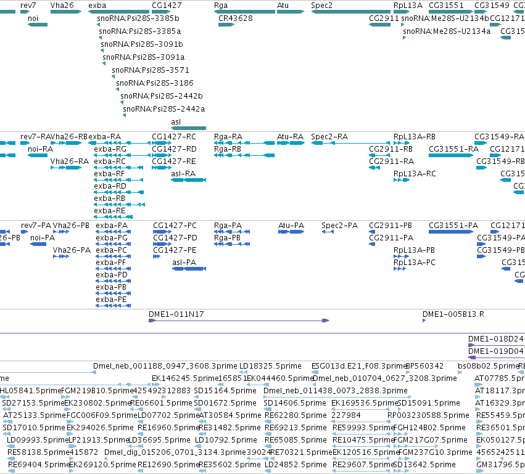Select snoRNA:Psi28S-3091a label
The height and width of the screenshot is (474, 525).
pyautogui.click(x=143, y=57)
